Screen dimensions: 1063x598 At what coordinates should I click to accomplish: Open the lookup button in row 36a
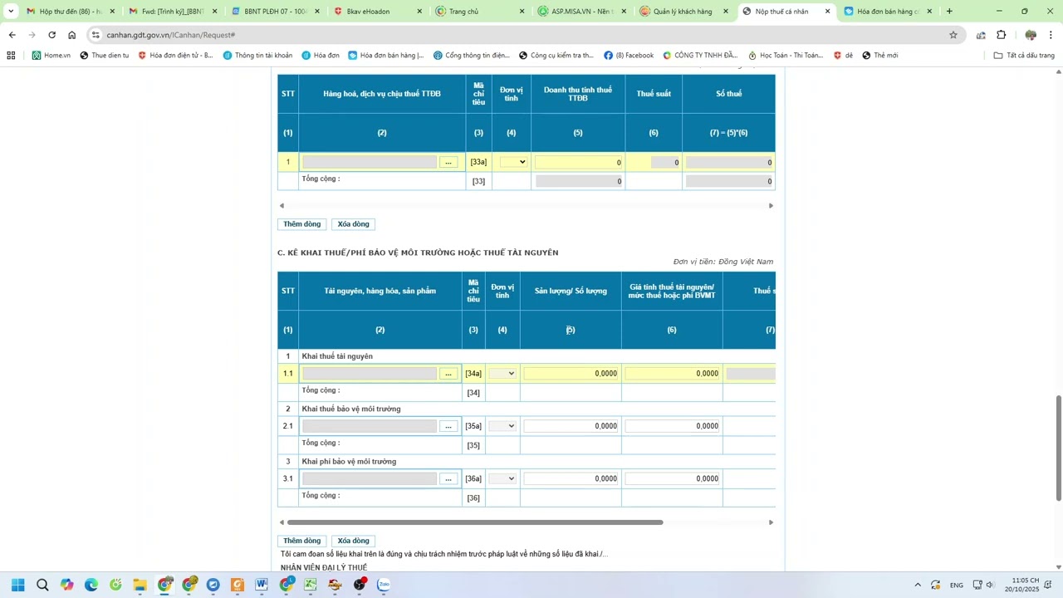tap(448, 478)
